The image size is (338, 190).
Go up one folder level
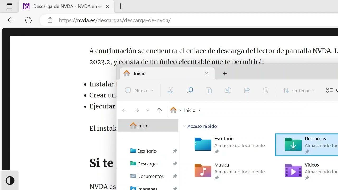(159, 110)
